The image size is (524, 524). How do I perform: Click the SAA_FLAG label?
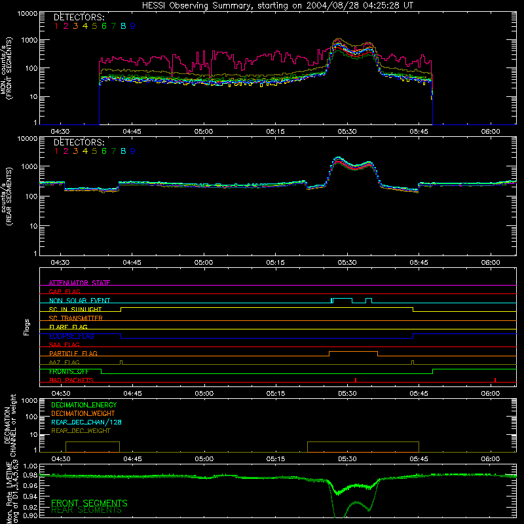[64, 345]
